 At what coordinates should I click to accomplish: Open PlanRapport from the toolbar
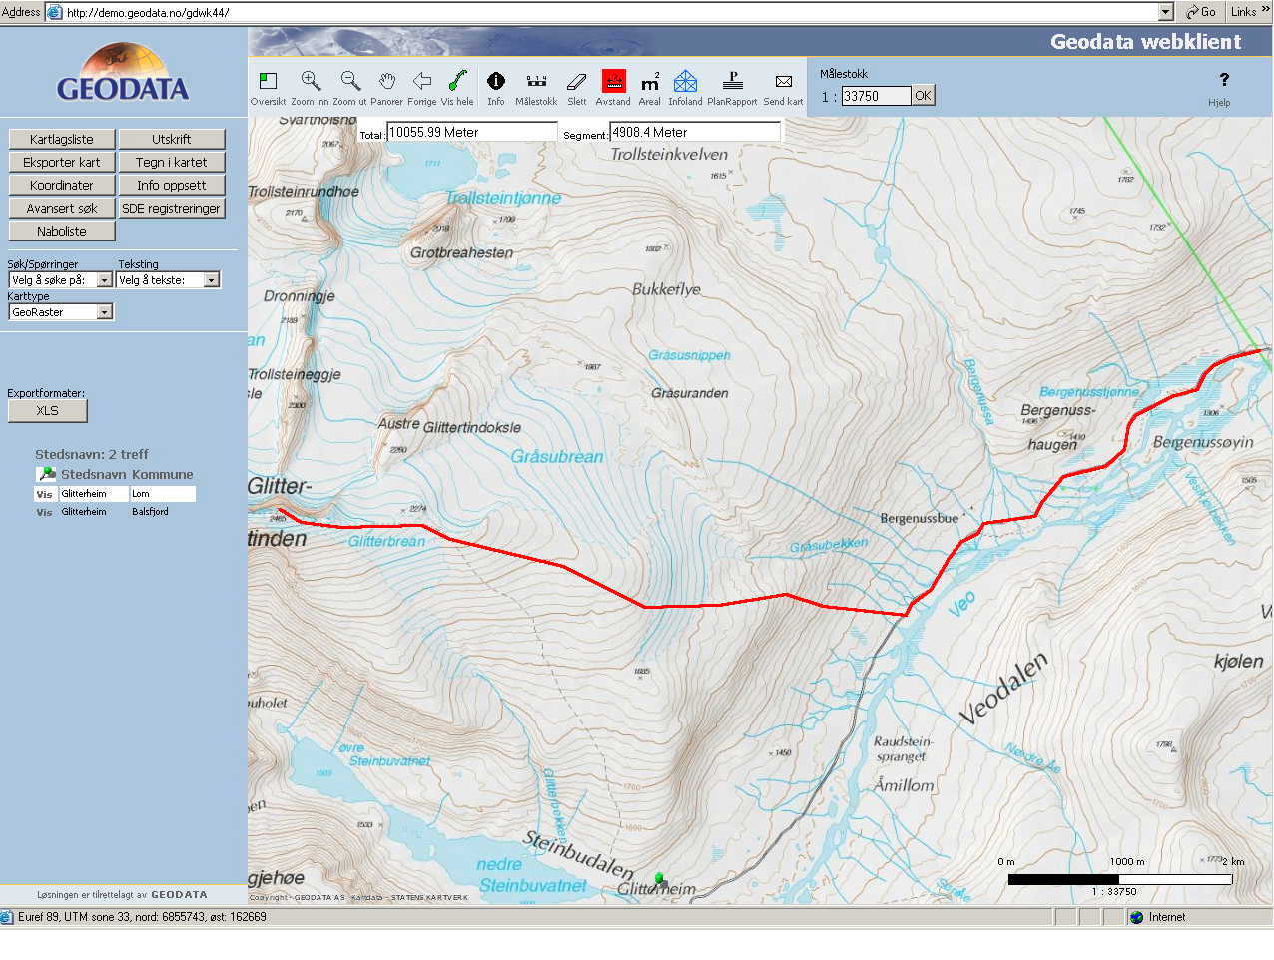tap(732, 82)
